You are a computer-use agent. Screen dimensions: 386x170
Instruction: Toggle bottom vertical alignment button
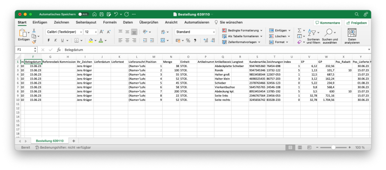pos(134,32)
